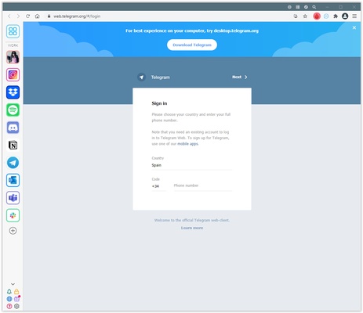Open the Learn more link
Viewport: 363px width, 313px height.
[192, 228]
